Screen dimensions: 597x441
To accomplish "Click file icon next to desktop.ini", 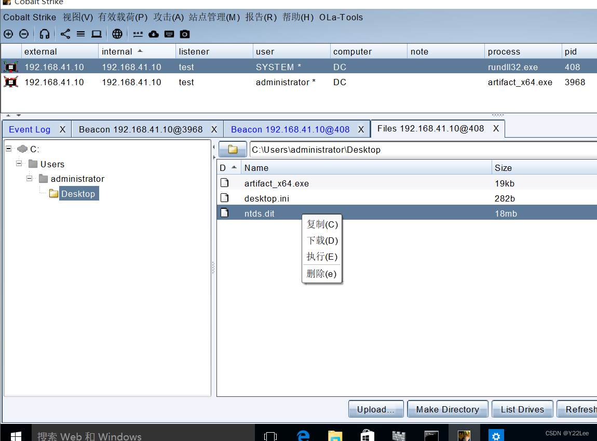I will (225, 198).
